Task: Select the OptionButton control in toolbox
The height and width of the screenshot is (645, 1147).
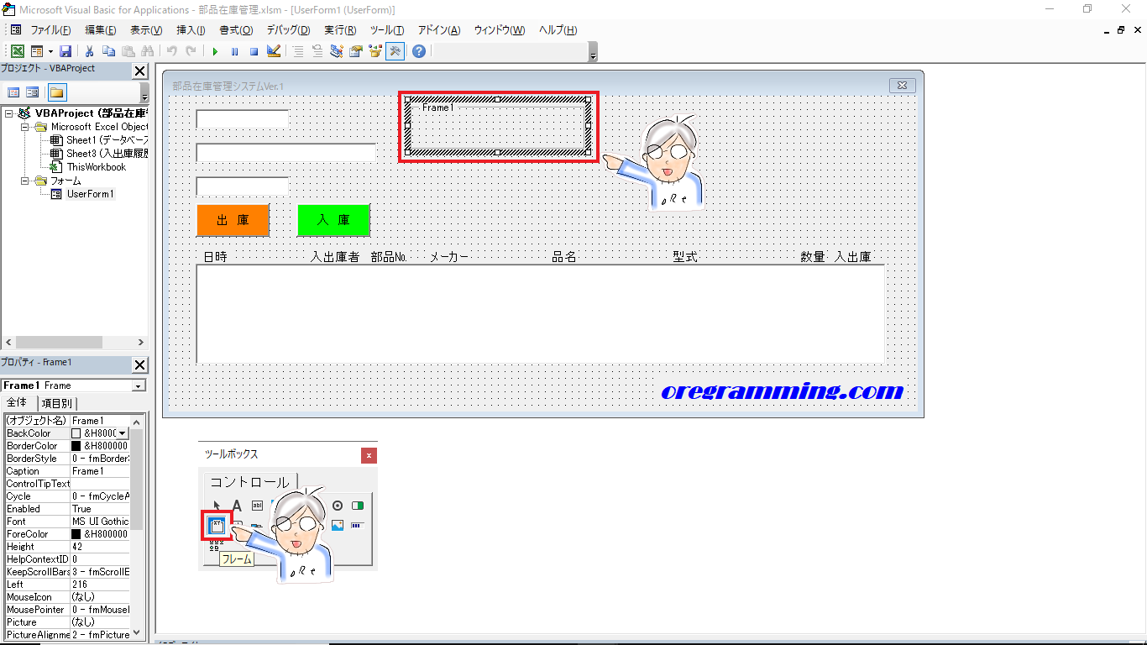Action: click(x=338, y=506)
